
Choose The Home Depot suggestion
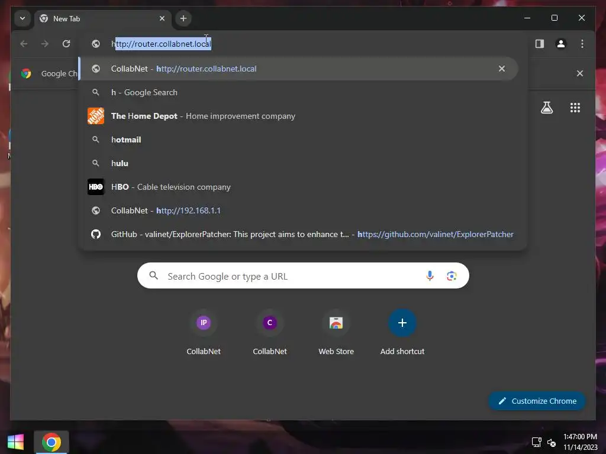coord(298,116)
